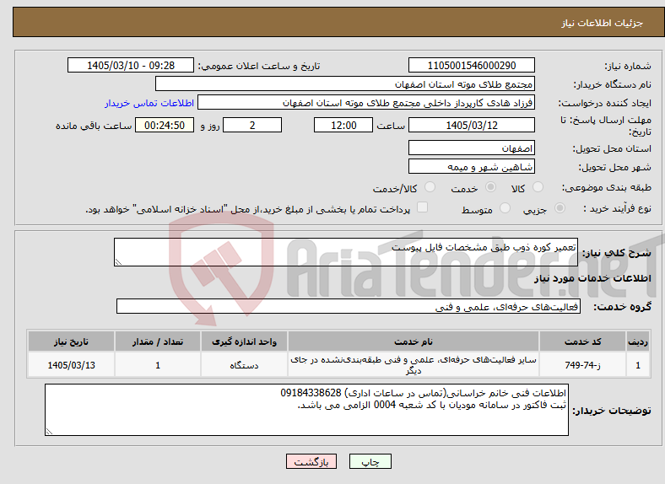Click the need date 1405/03/13 cell

(71, 365)
